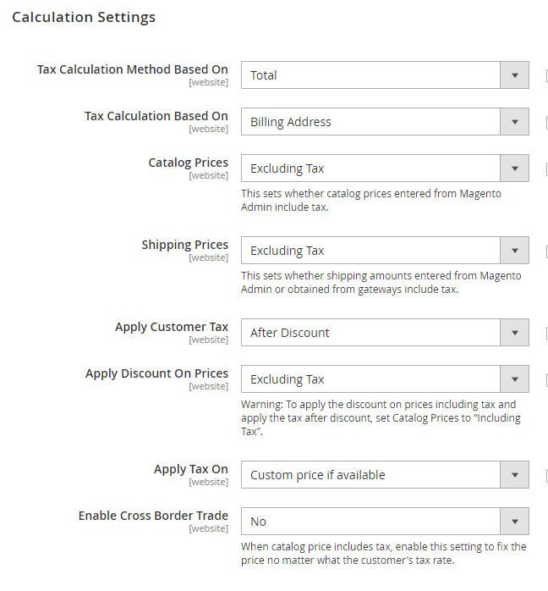Open the Tax Calculation Method Based On dropdown
Viewport: 548px width, 591px height.
coord(385,75)
